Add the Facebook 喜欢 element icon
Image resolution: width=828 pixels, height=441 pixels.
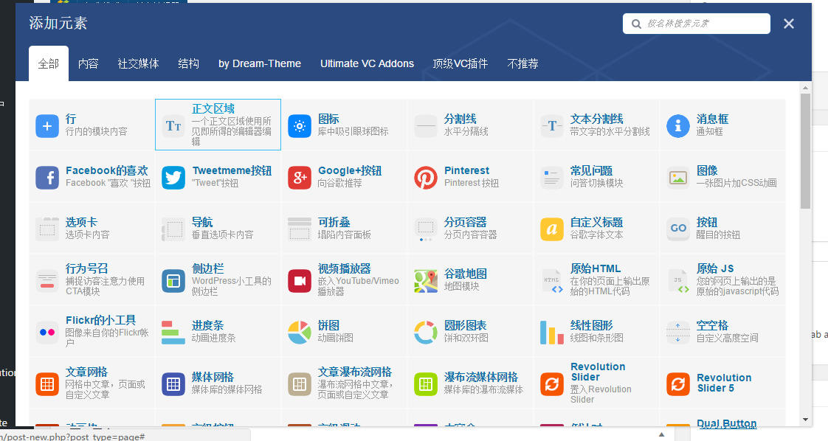[47, 177]
